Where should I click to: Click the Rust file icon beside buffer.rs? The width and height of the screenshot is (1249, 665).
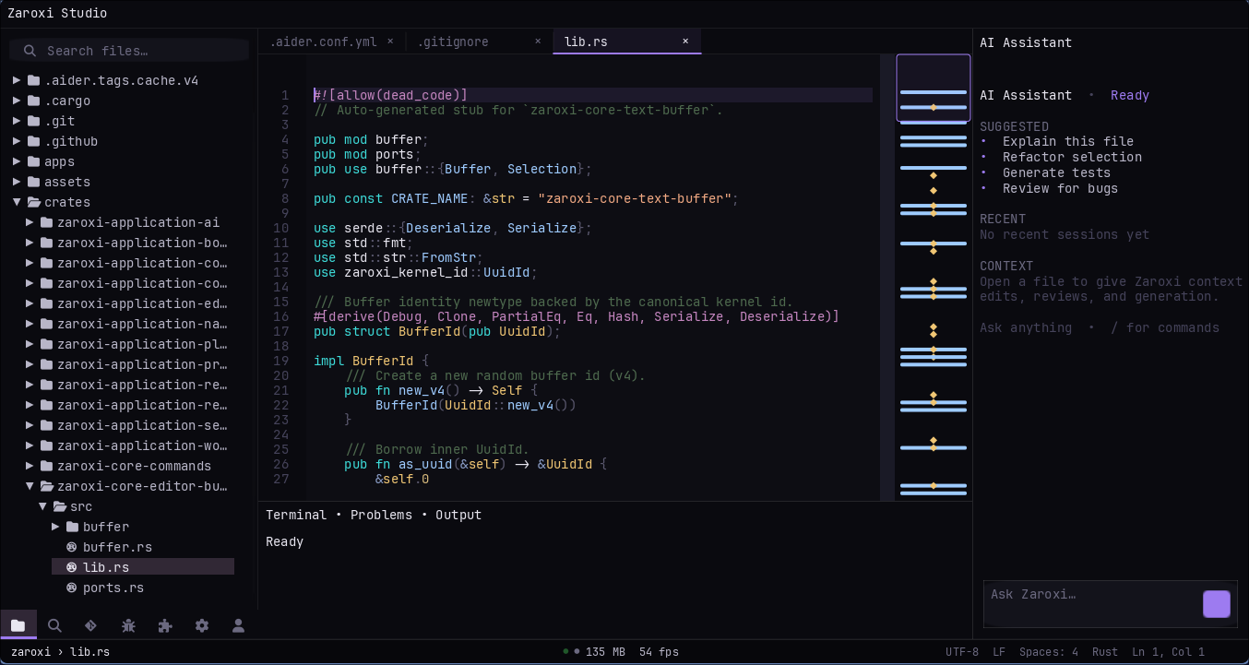coord(72,547)
